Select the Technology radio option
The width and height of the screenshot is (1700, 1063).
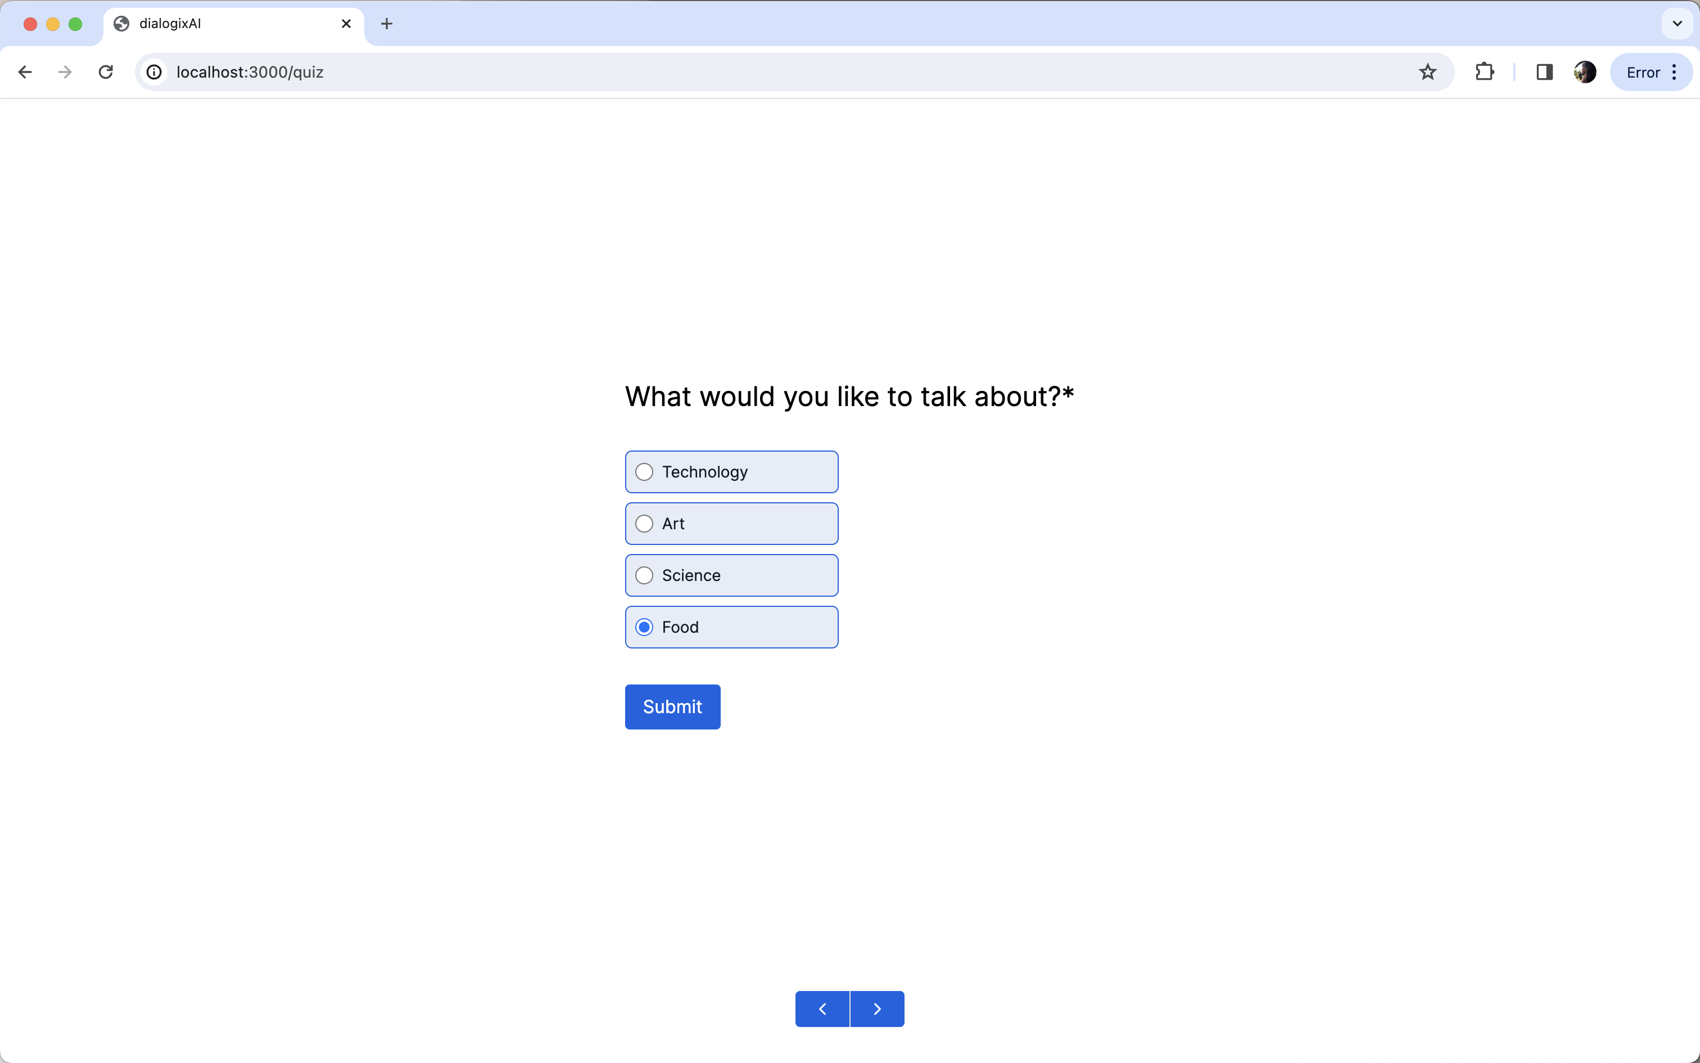644,472
